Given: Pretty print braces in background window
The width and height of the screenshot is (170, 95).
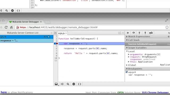Looking at the screenshot, I should coord(18,11).
